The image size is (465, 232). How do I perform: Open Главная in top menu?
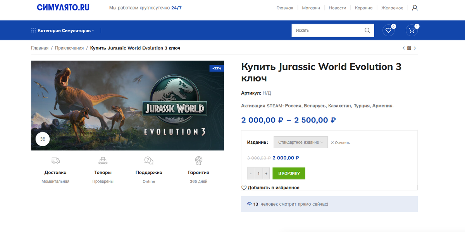[285, 8]
